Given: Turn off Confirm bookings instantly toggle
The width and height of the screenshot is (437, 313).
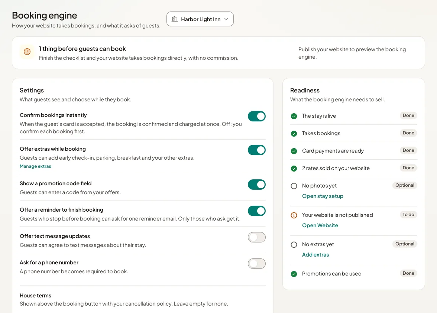Looking at the screenshot, I should click(x=257, y=116).
